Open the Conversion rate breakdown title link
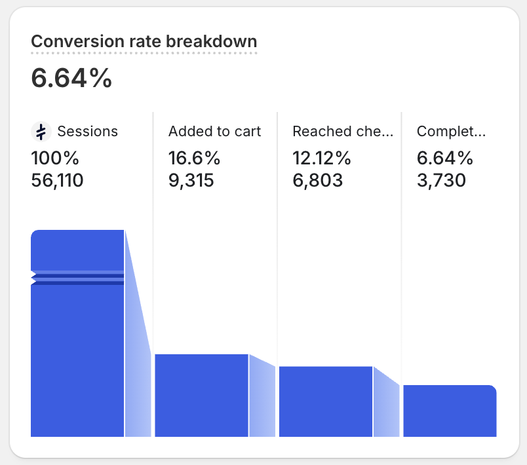The width and height of the screenshot is (527, 465). [144, 42]
